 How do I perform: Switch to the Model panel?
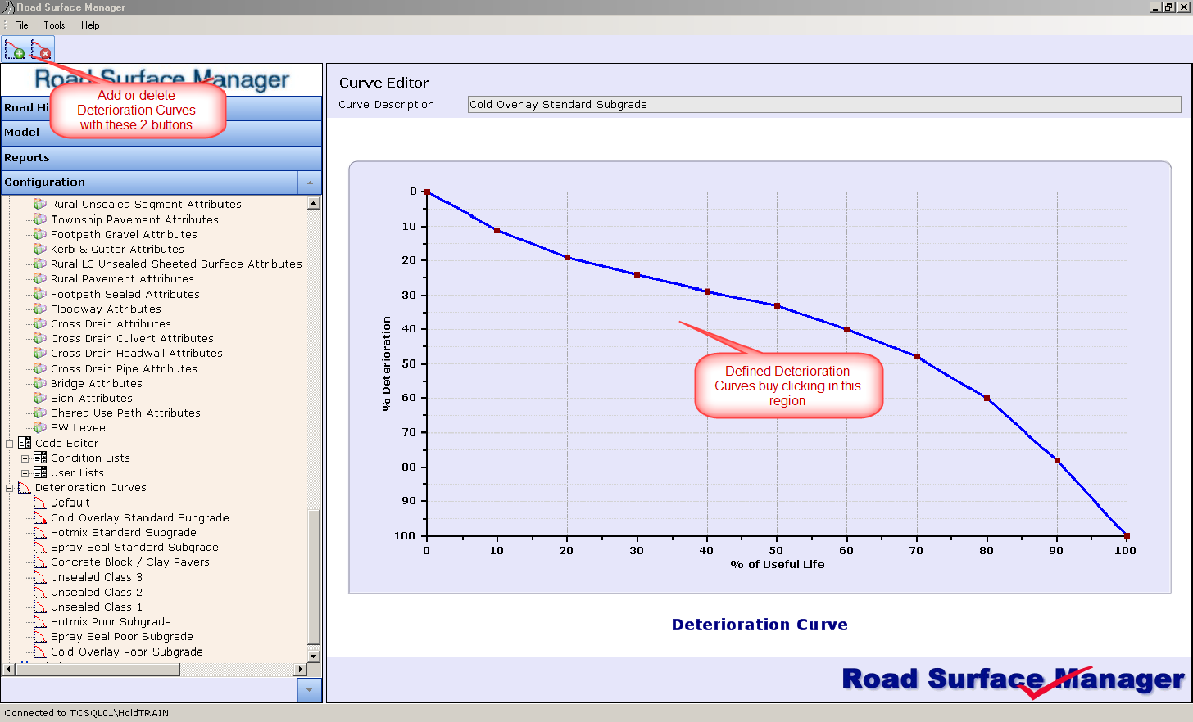click(161, 133)
